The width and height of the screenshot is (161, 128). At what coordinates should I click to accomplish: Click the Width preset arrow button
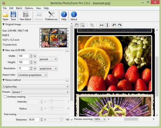tap(35, 56)
